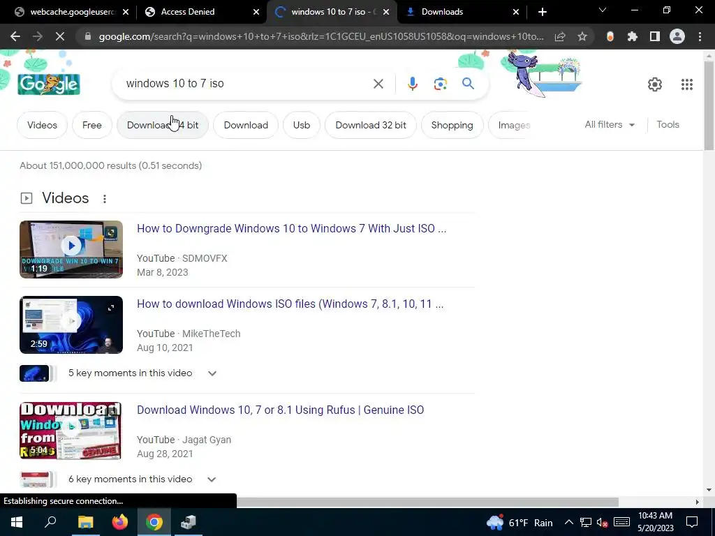Open the network status tray icon
This screenshot has width=715, height=536.
point(586,522)
